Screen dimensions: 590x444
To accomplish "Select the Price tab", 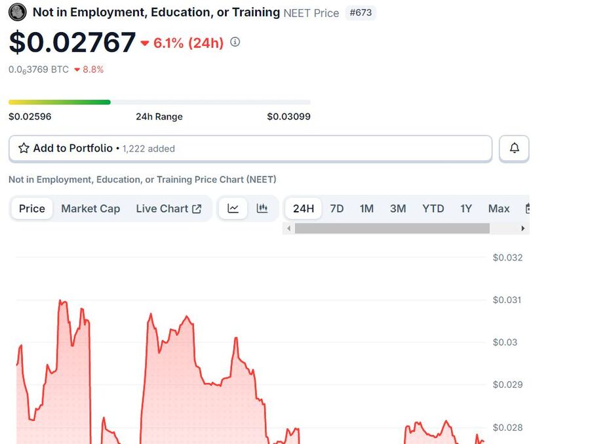I will tap(31, 209).
